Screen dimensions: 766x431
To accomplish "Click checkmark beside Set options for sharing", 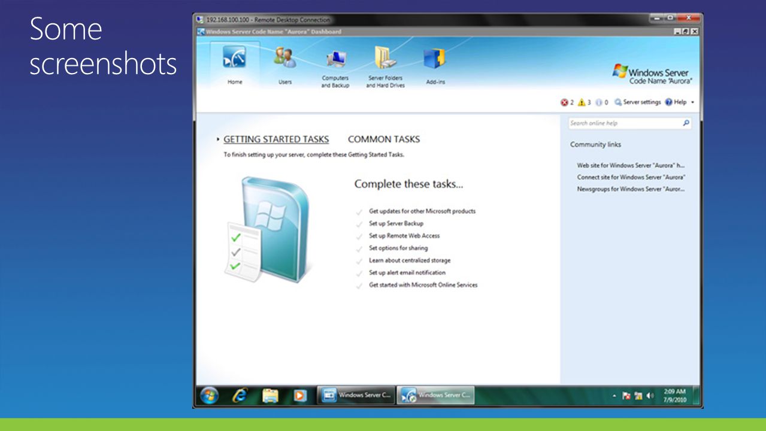I will [x=359, y=248].
